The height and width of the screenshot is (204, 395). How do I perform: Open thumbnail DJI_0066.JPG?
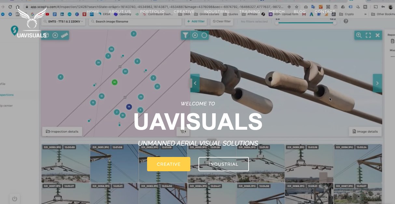tap(309, 193)
